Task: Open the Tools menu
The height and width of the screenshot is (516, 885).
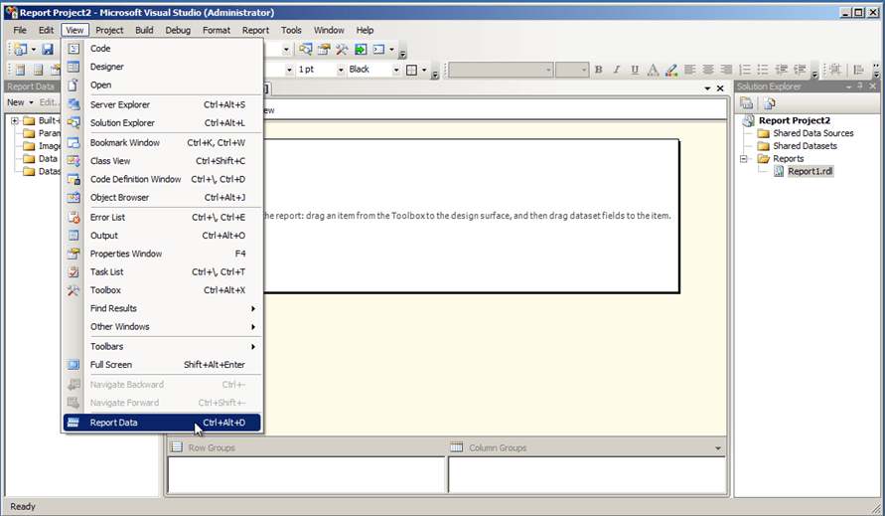Action: click(291, 30)
